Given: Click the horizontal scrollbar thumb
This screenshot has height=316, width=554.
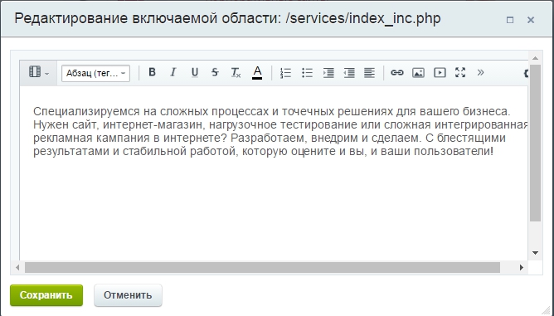Looking at the screenshot, I should click(x=262, y=268).
